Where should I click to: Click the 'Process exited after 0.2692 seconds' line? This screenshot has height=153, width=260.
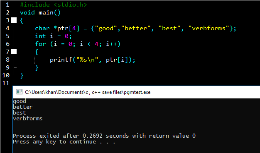(x=104, y=136)
